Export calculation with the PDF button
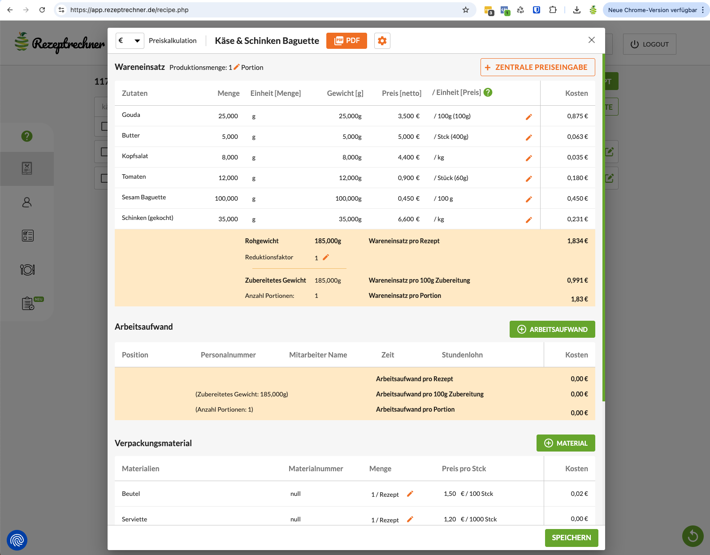Screen dimensions: 710x555 [346, 41]
